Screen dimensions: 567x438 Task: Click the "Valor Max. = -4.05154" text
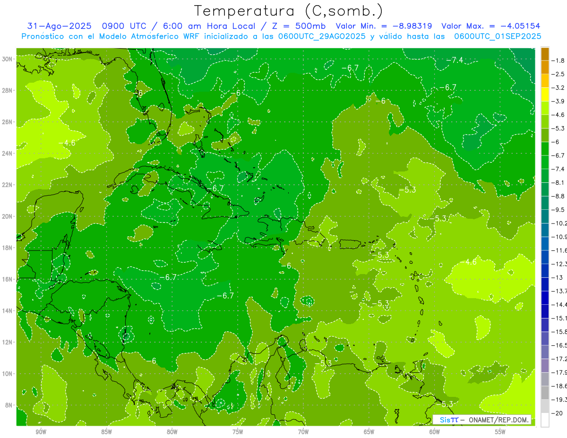[x=491, y=26]
